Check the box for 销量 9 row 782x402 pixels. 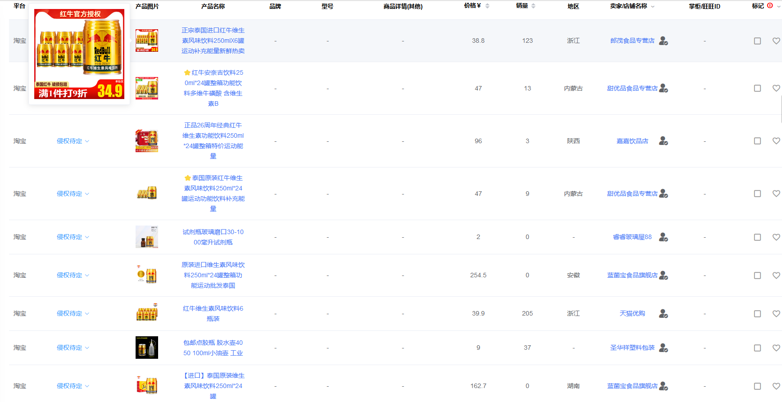tap(758, 194)
